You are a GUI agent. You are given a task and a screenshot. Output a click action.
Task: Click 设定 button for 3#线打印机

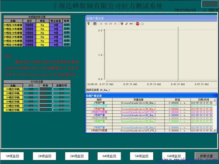pos(31,97)
